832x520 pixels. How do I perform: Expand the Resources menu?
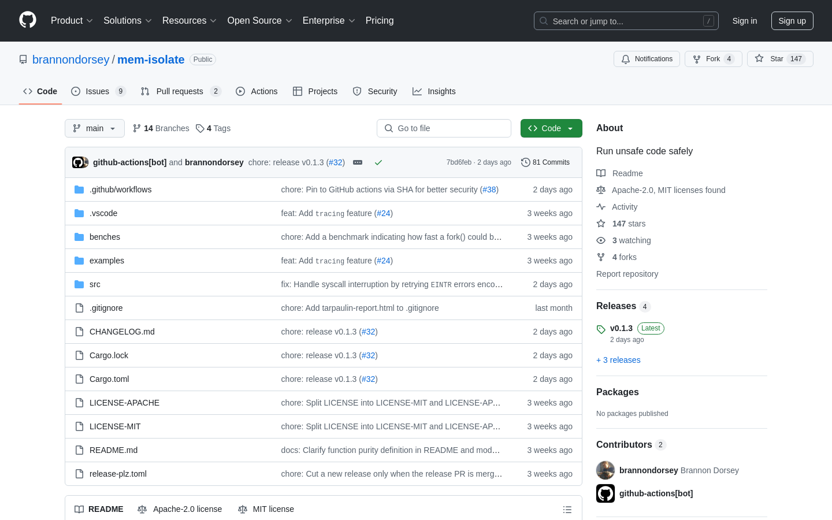pos(190,20)
